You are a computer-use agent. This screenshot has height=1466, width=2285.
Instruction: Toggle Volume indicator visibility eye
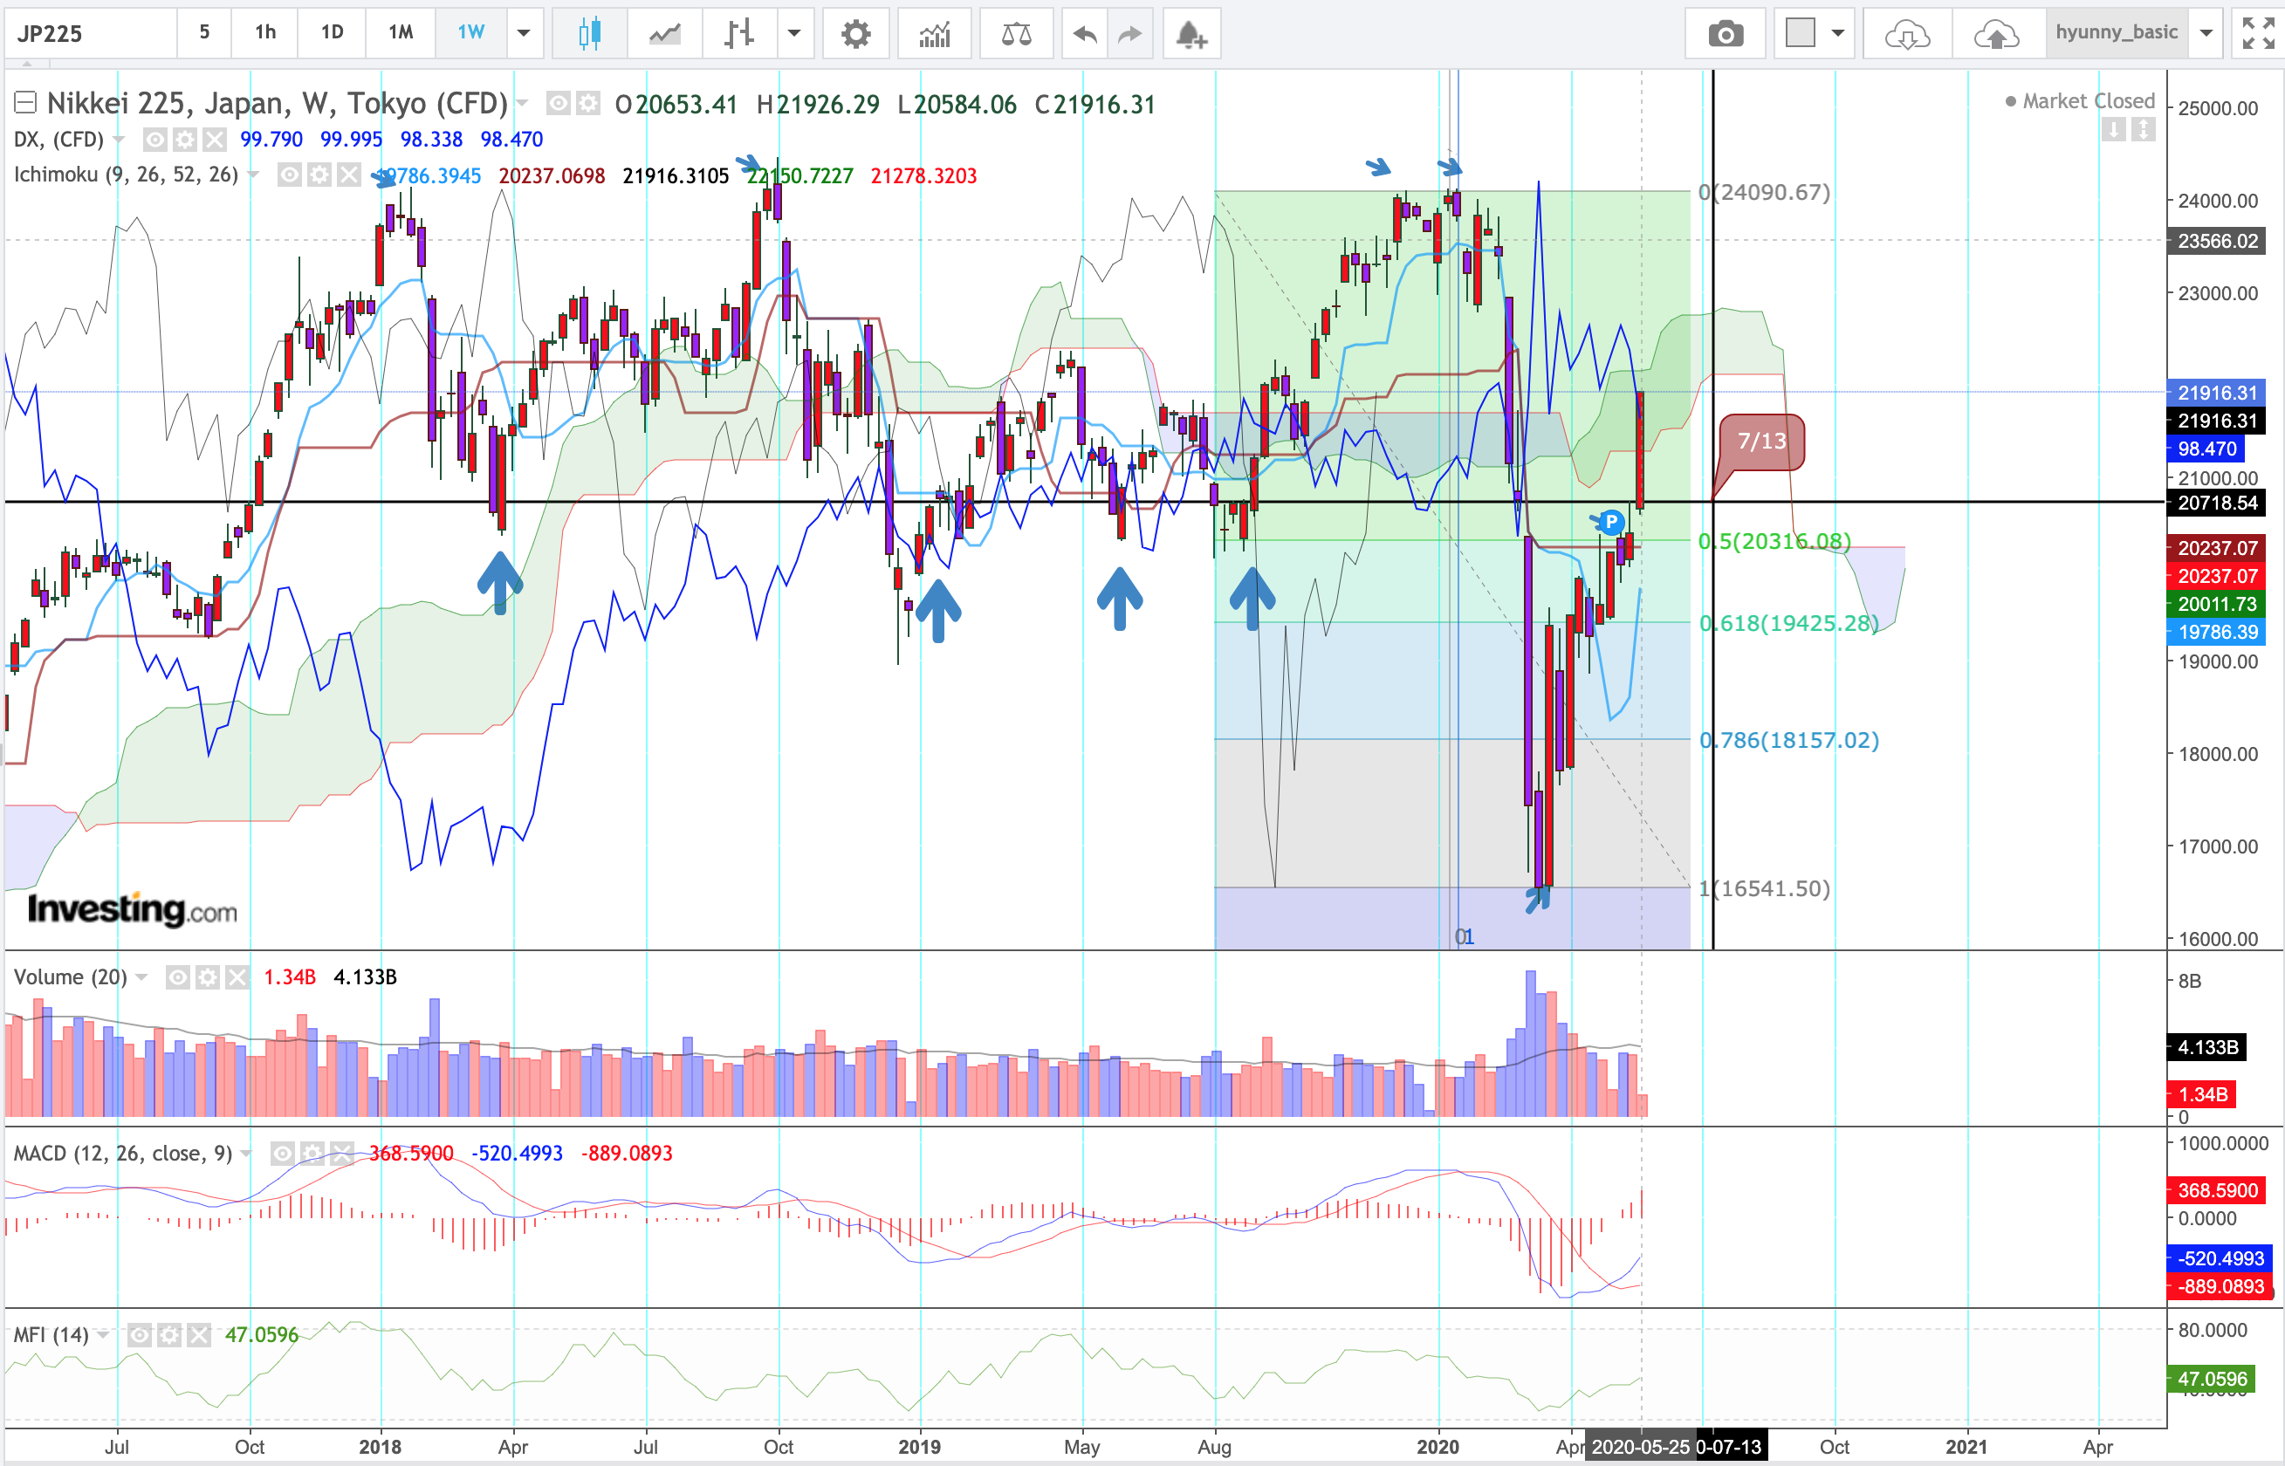click(178, 976)
